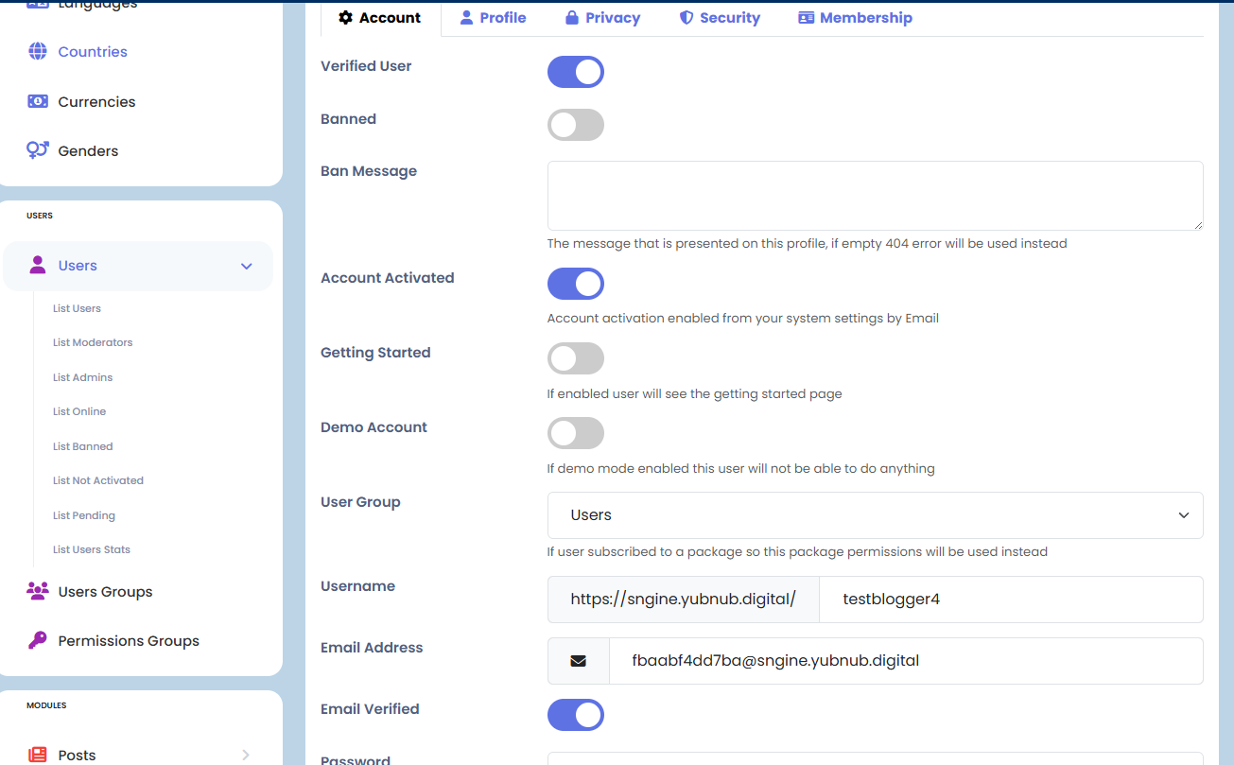The width and height of the screenshot is (1234, 765).
Task: Click the Ban Message label
Action: coord(369,171)
